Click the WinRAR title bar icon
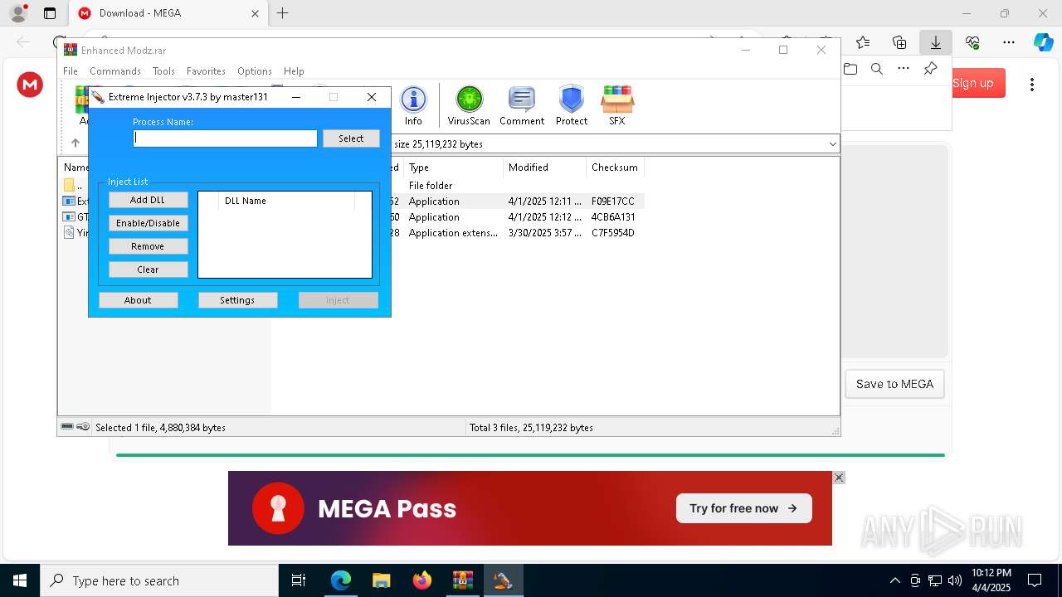 click(71, 50)
